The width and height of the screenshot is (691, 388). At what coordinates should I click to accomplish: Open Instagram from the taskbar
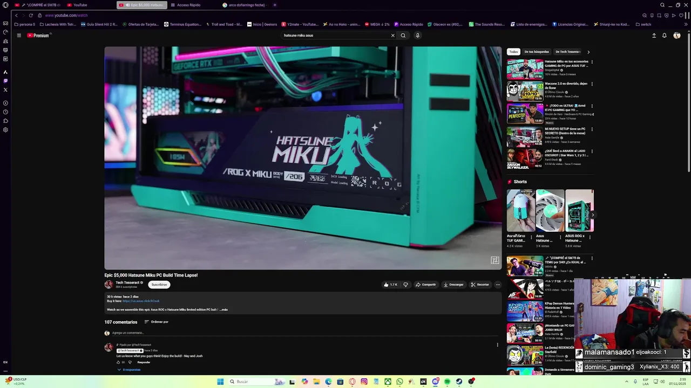point(364,382)
